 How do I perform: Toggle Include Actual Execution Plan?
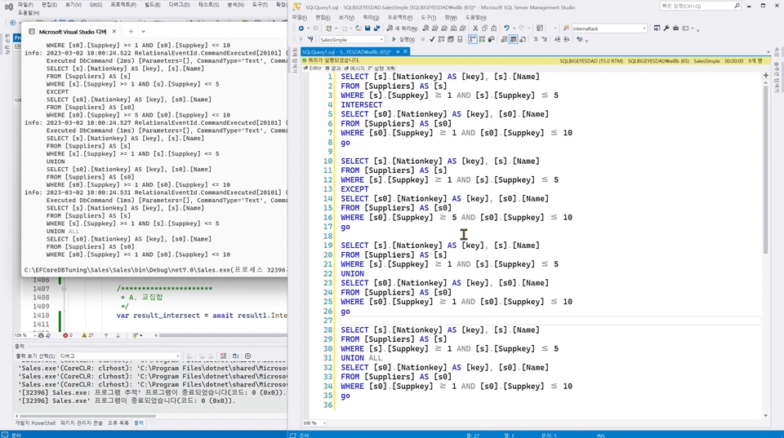[x=473, y=39]
